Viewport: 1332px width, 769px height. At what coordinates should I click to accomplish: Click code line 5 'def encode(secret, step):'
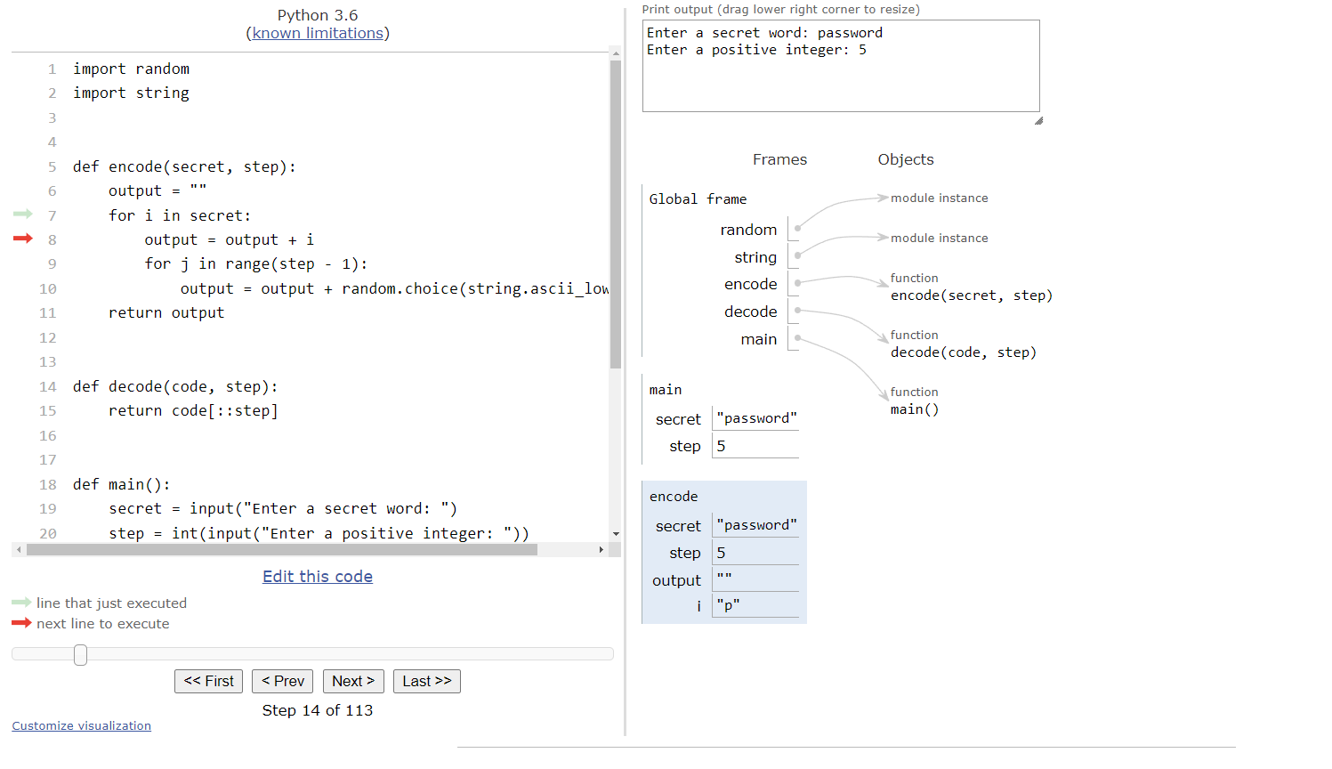pos(184,166)
